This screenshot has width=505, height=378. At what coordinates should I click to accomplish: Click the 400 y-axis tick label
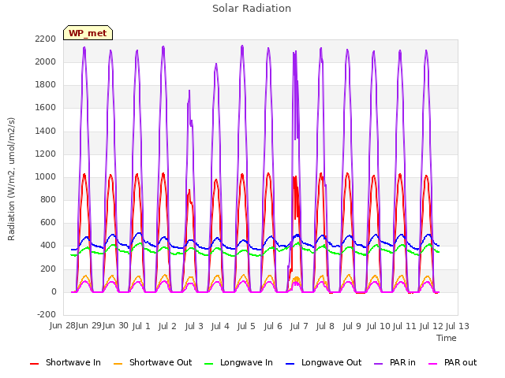tap(48, 246)
